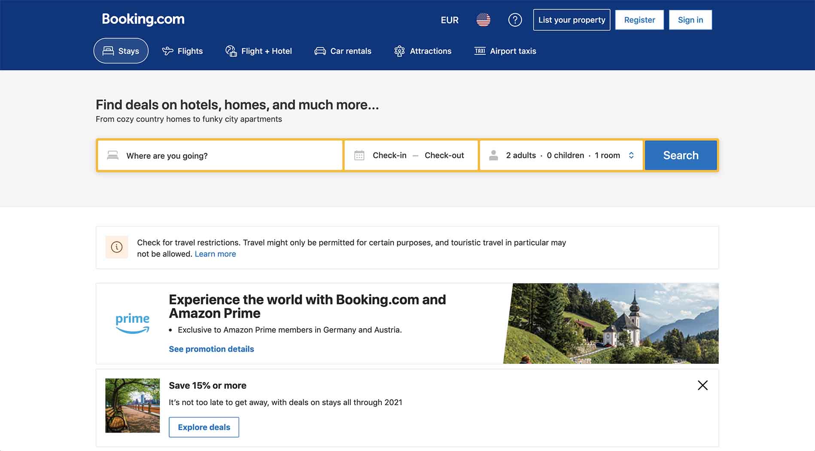Click the car icon beside Car rentals
The width and height of the screenshot is (815, 451).
pos(320,51)
